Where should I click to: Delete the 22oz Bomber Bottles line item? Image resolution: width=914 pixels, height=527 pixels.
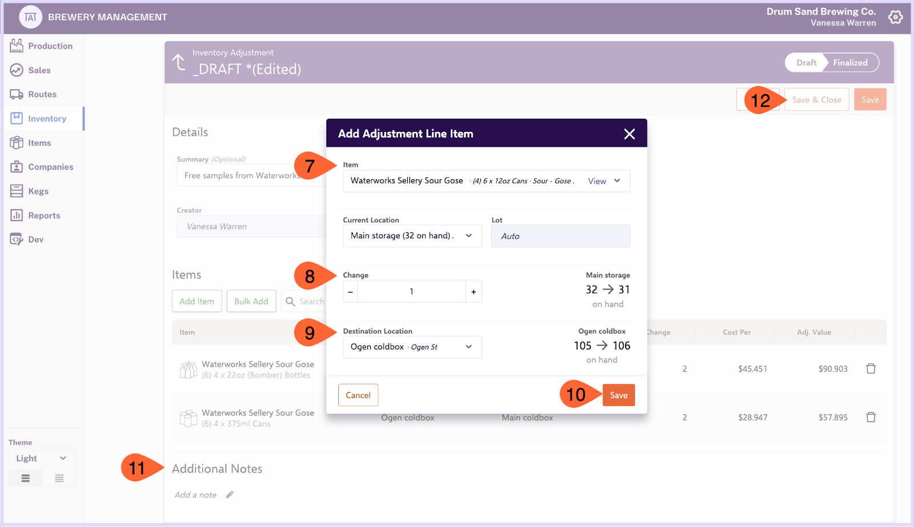871,369
